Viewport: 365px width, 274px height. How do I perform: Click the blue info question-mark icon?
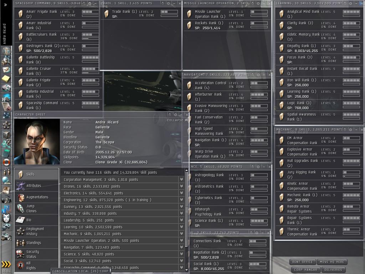click(6, 208)
